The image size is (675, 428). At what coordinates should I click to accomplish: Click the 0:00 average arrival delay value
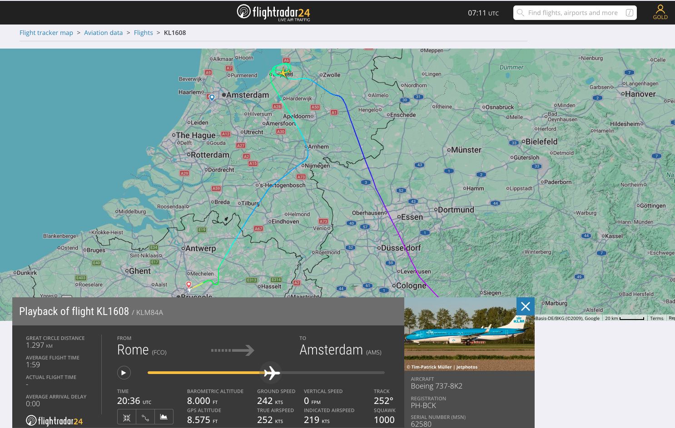tap(33, 404)
